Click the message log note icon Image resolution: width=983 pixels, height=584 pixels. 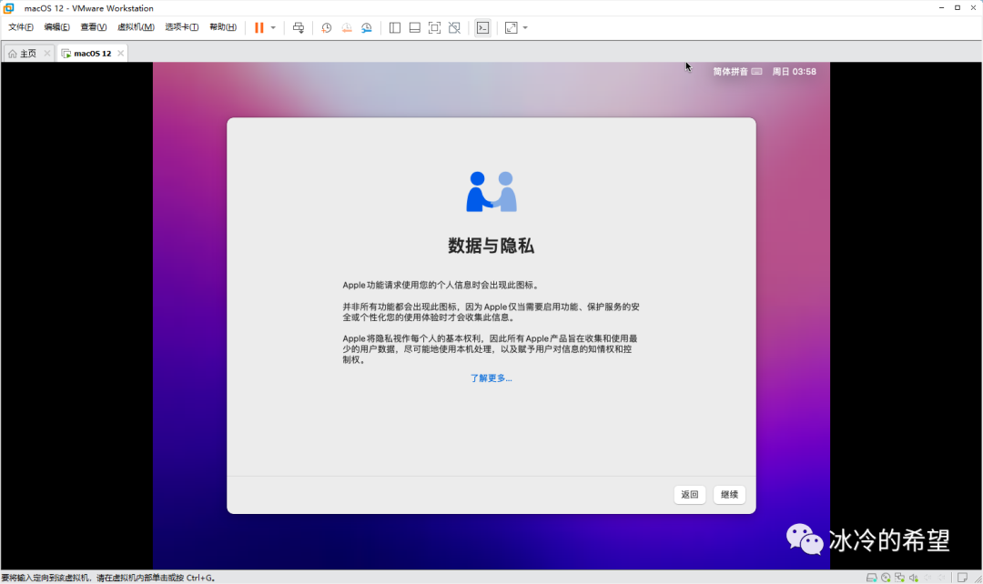coord(962,577)
